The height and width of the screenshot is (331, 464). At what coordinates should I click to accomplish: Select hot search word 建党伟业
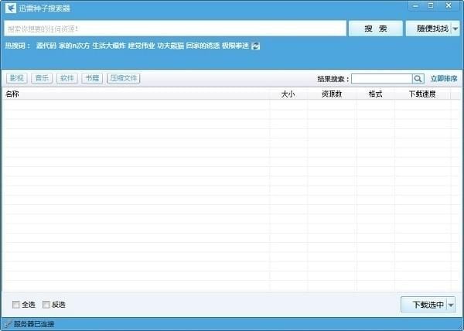coord(142,46)
